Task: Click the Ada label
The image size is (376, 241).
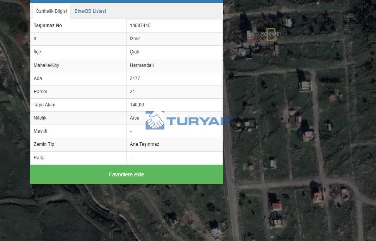Action: pyautogui.click(x=38, y=79)
